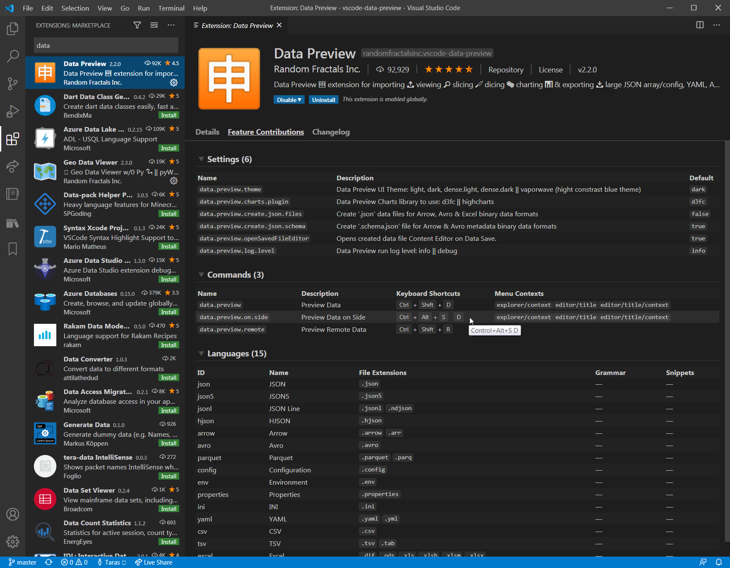Open editor more actions ellipsis
Screen dimensions: 730x568
click(716, 25)
